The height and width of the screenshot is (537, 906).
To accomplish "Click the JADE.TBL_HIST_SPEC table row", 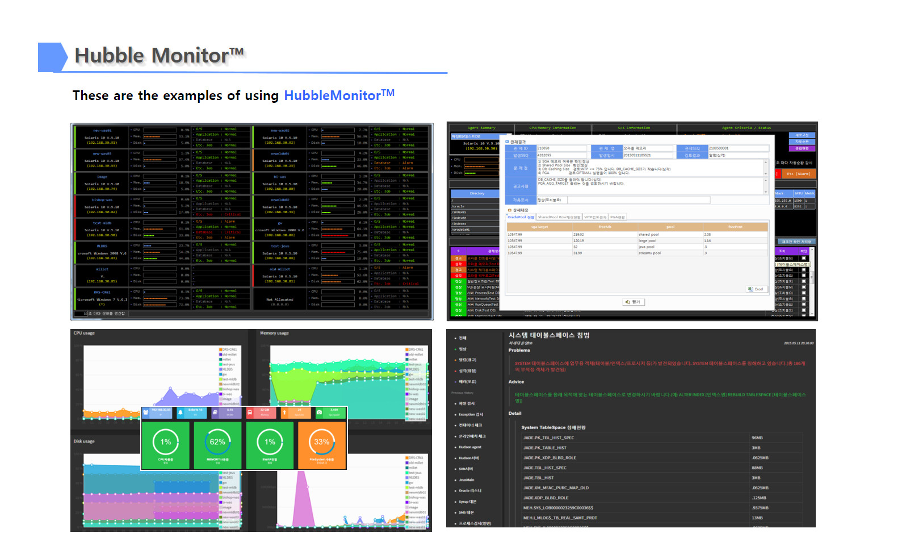I will click(662, 468).
